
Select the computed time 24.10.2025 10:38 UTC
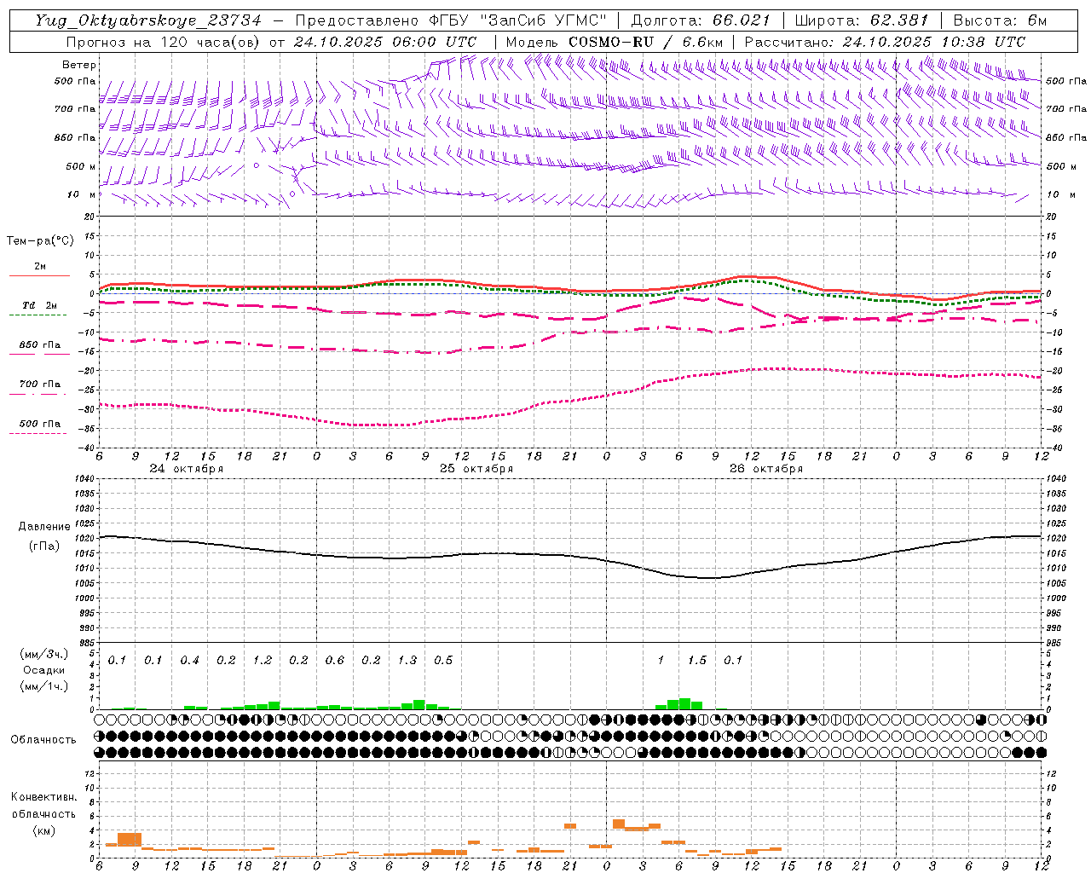point(934,42)
